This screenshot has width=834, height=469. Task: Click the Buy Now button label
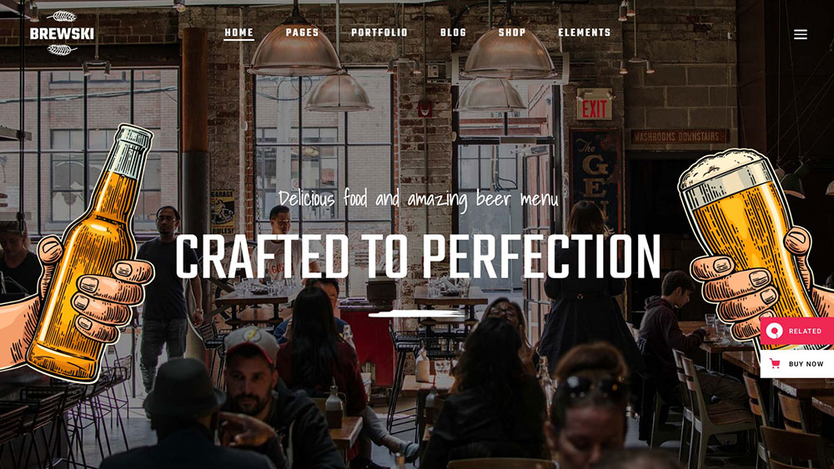click(806, 364)
